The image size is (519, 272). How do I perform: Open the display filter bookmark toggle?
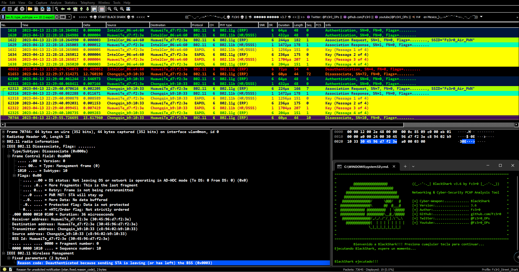(3, 17)
